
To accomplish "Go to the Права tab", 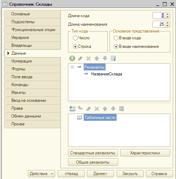I will point(32,108).
